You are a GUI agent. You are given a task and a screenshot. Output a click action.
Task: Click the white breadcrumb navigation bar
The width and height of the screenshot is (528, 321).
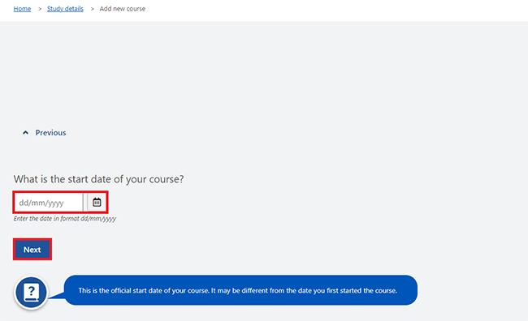(264, 11)
